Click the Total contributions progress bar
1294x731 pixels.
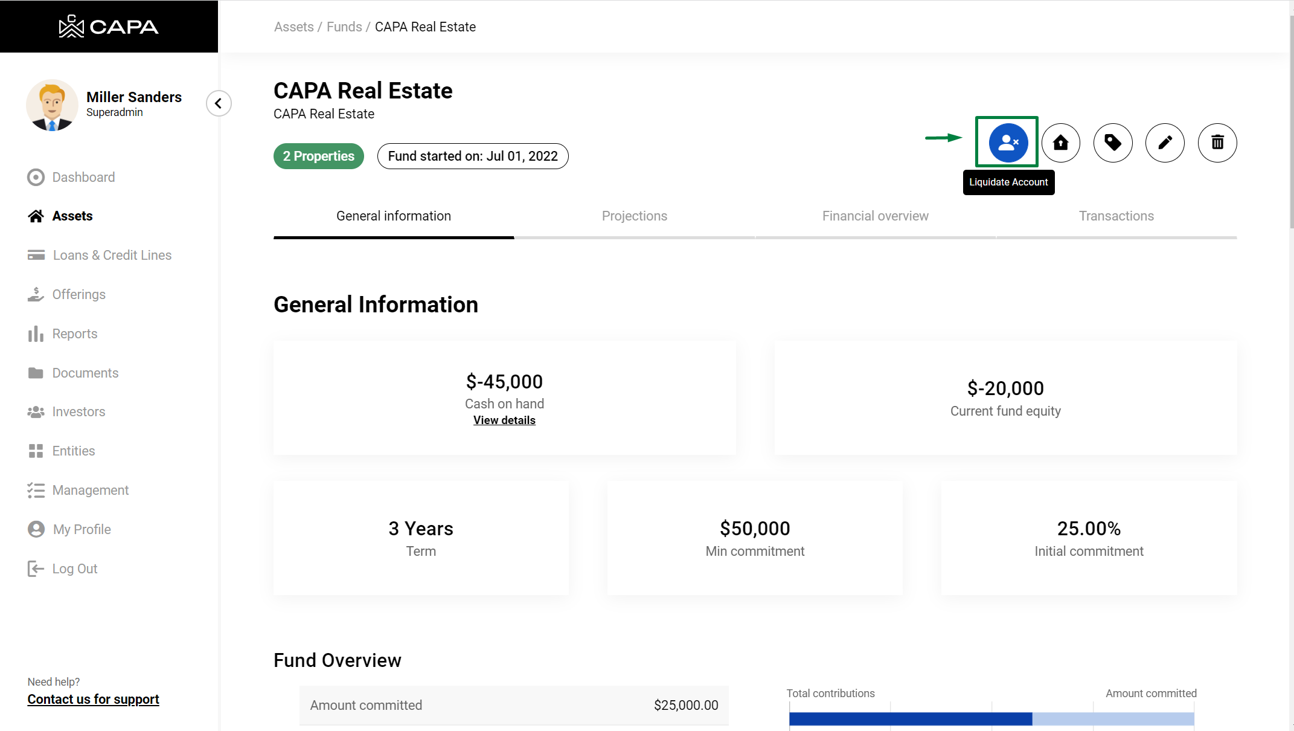pyautogui.click(x=910, y=718)
